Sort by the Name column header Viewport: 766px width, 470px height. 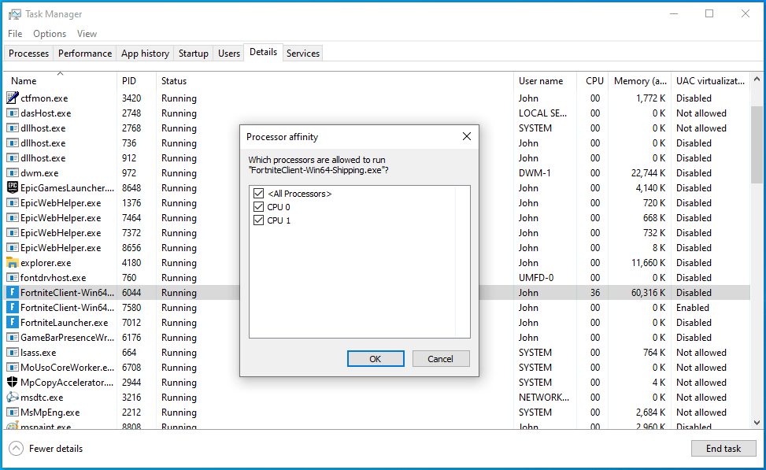(60, 80)
